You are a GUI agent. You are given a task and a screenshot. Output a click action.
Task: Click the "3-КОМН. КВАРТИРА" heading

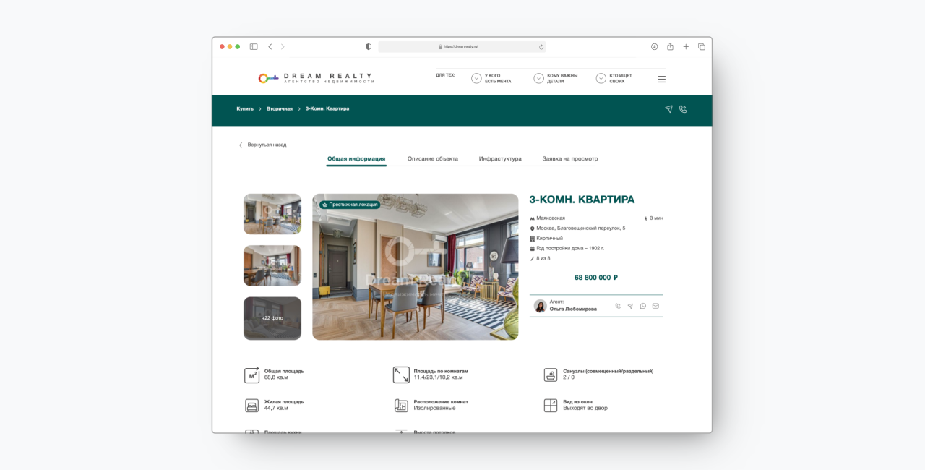point(582,200)
